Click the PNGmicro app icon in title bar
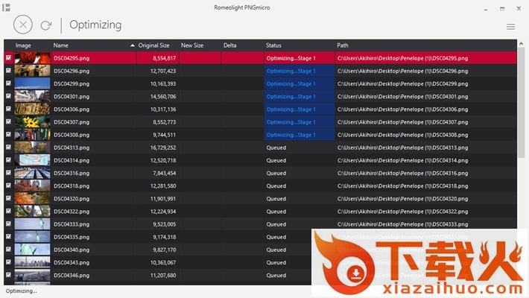This screenshot has width=529, height=298. tap(6, 6)
